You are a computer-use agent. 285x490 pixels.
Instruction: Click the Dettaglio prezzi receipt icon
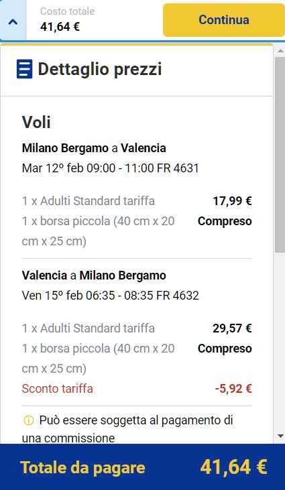24,69
